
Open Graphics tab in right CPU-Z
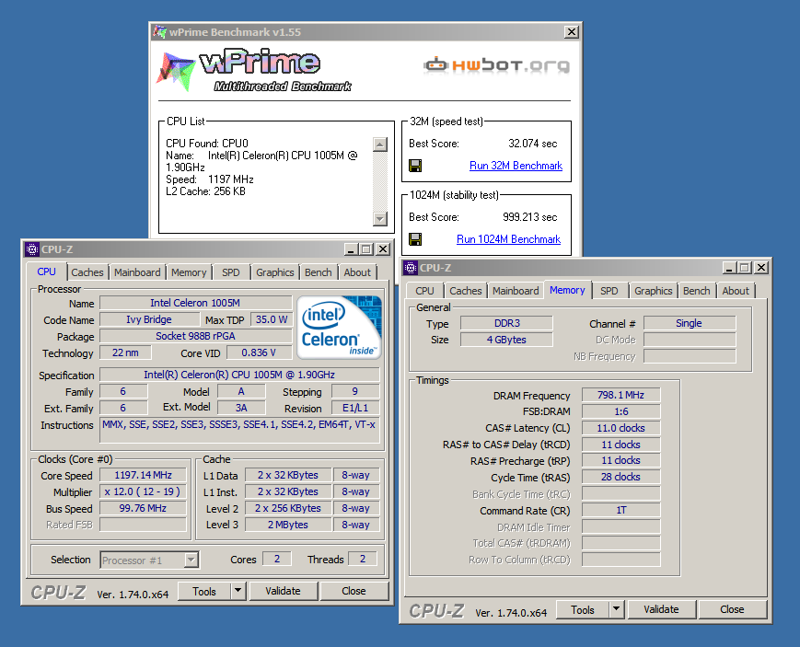coord(653,291)
